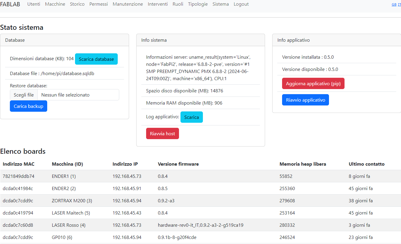Click the 'Nessun file selezionato' file field

[x=78, y=95]
